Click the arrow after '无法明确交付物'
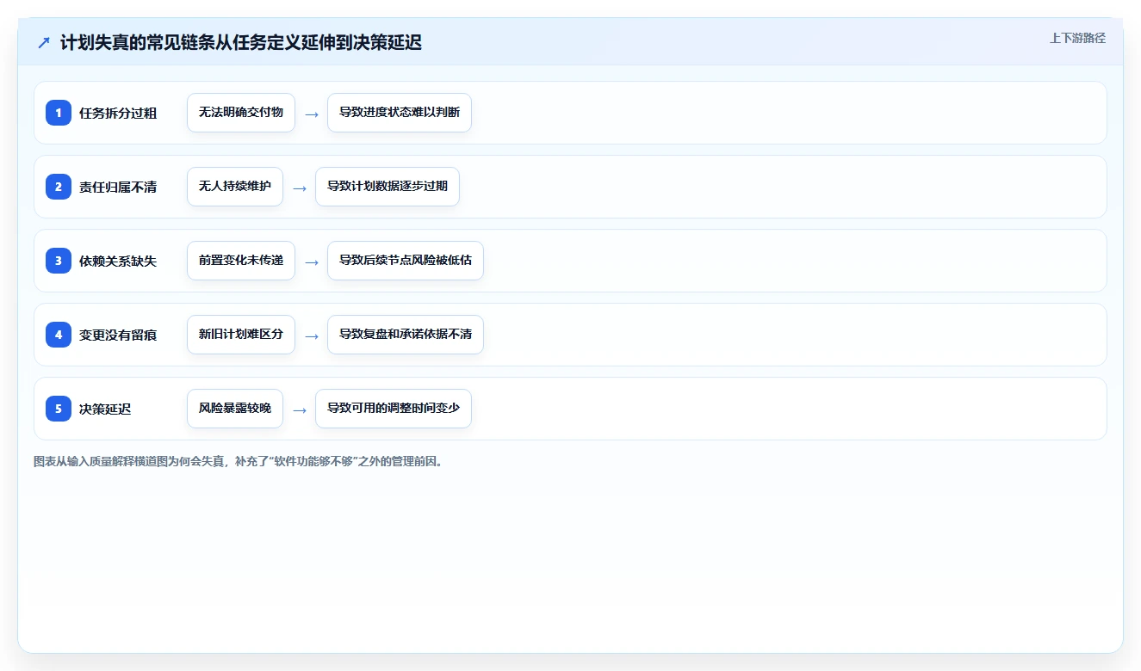This screenshot has height=671, width=1141. coord(312,114)
